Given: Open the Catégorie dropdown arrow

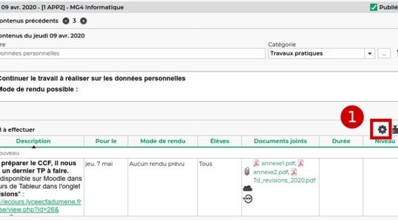Looking at the screenshot, I should pos(370,53).
